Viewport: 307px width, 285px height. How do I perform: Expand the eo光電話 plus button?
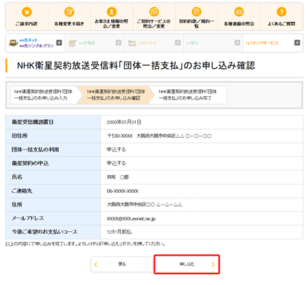point(119,43)
